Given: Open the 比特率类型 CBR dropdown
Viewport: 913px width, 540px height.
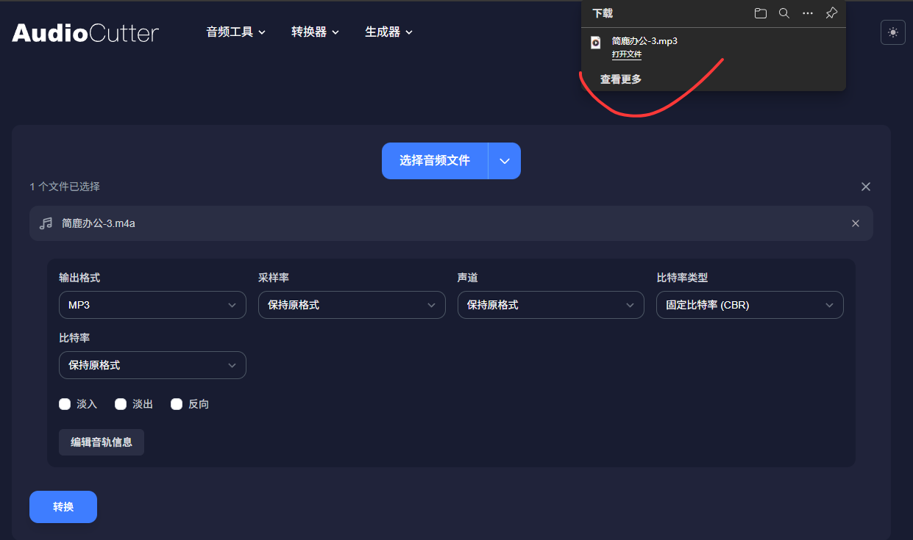Looking at the screenshot, I should click(x=750, y=305).
